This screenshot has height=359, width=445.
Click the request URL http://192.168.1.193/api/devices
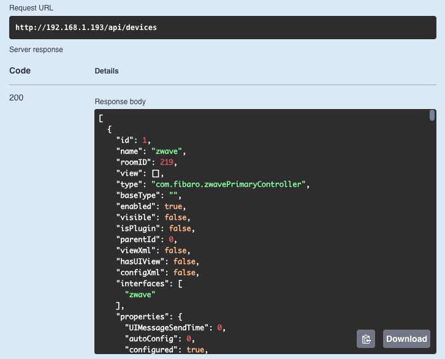(86, 27)
